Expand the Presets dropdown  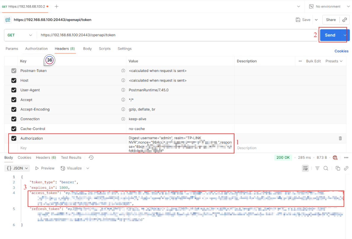pos(334,61)
